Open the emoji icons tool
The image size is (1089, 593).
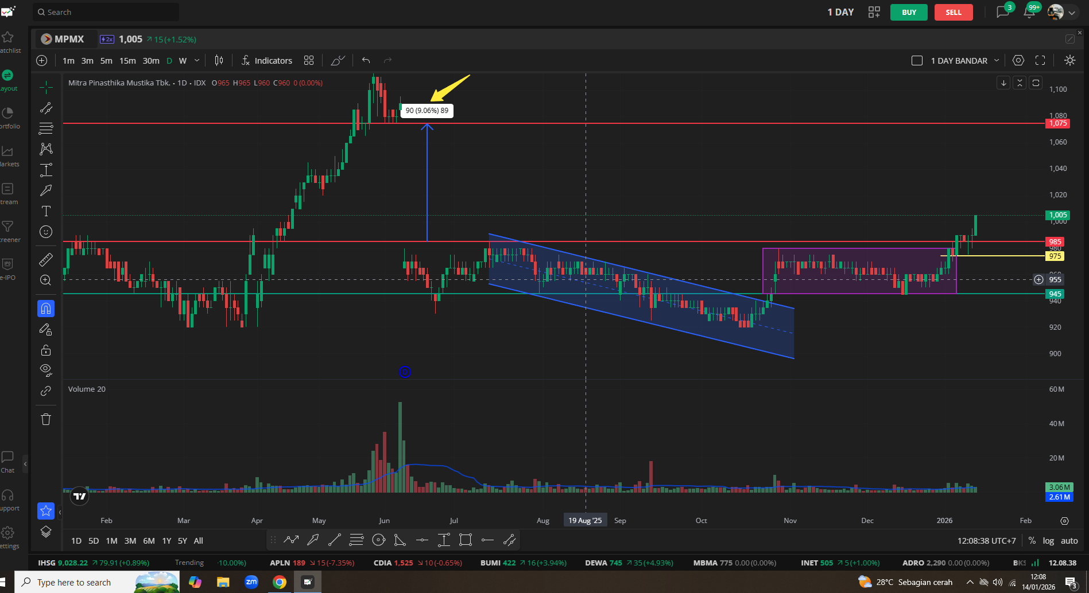(46, 232)
